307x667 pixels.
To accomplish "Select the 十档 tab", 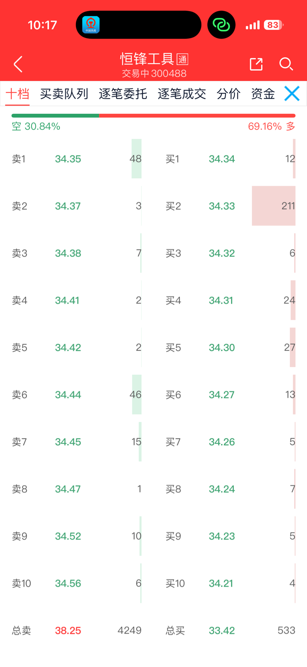I will (18, 94).
